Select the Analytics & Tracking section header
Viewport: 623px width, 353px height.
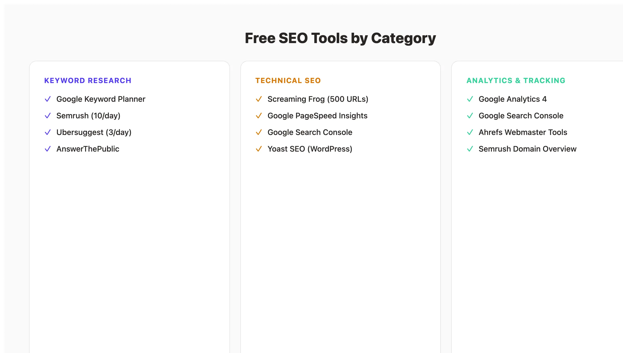516,80
